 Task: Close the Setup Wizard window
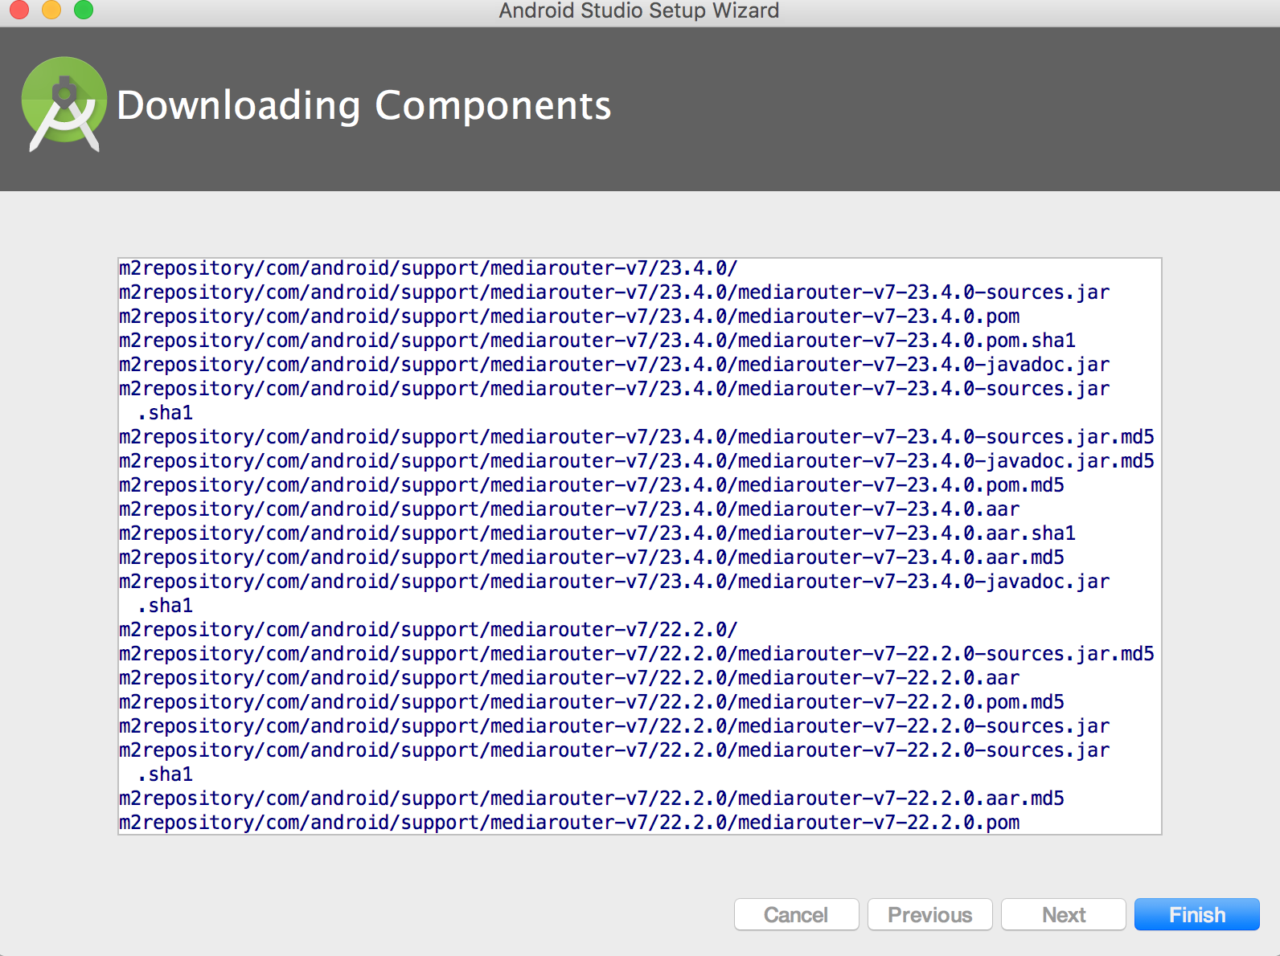tap(19, 10)
